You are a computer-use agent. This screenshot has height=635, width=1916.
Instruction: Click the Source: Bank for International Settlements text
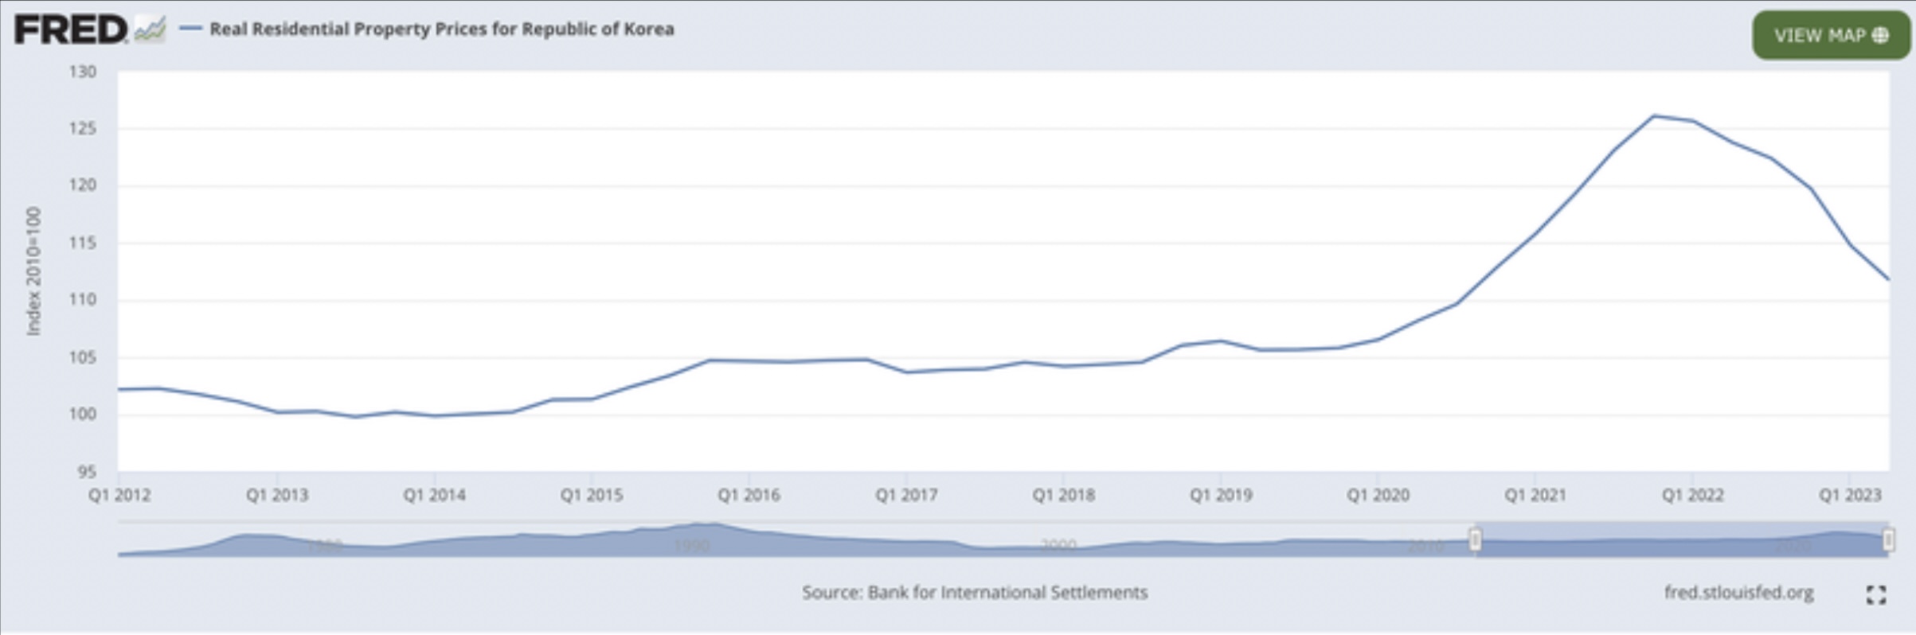point(974,593)
